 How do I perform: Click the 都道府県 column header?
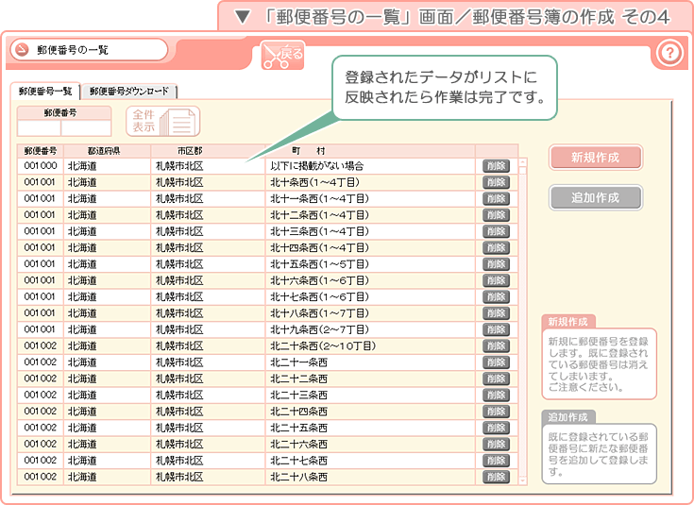104,151
